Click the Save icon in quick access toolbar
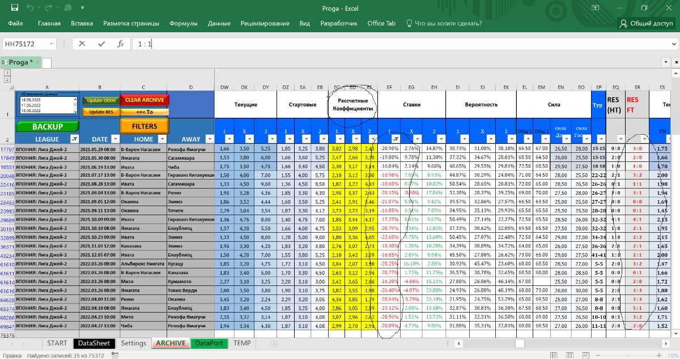680x359 pixels. [x=15, y=8]
